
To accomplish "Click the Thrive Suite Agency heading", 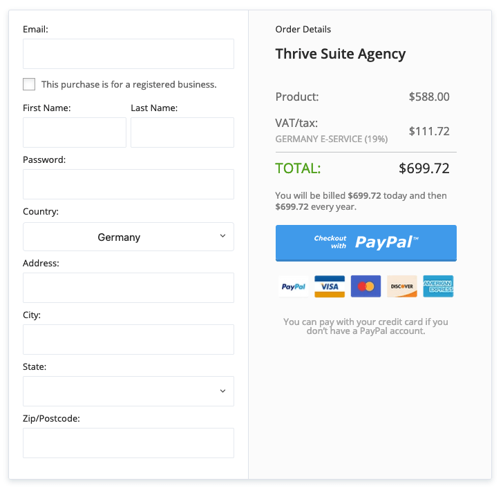I will coord(340,54).
